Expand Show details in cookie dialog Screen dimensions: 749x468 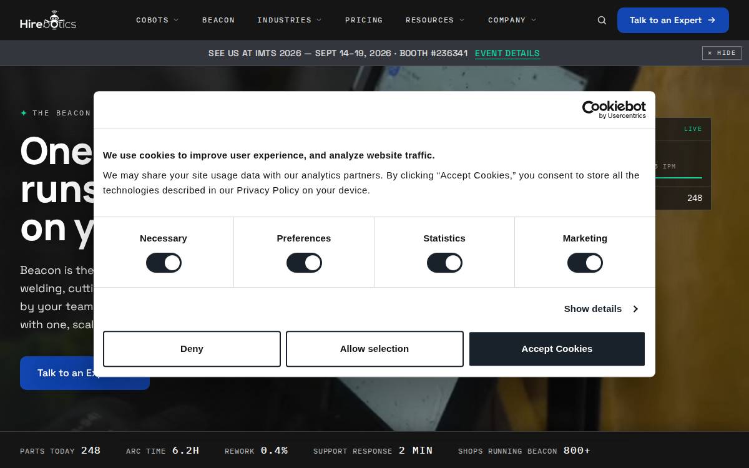[x=601, y=309]
